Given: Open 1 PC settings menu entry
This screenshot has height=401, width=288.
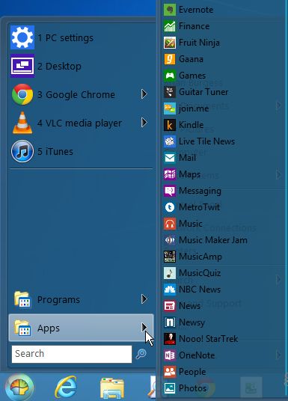Looking at the screenshot, I should (82, 37).
